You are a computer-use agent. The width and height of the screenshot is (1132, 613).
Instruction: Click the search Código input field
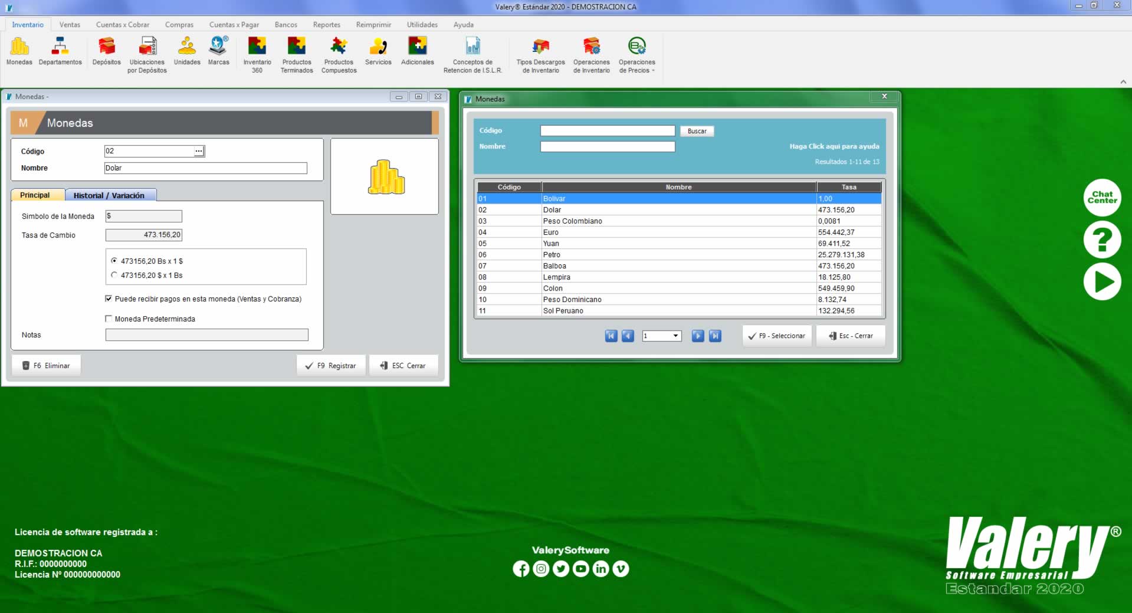608,131
